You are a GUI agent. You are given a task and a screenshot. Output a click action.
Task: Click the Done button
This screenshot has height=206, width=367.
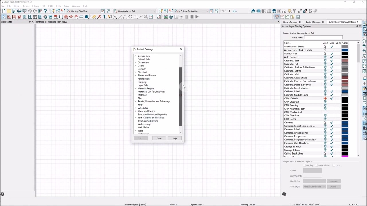pos(159,138)
